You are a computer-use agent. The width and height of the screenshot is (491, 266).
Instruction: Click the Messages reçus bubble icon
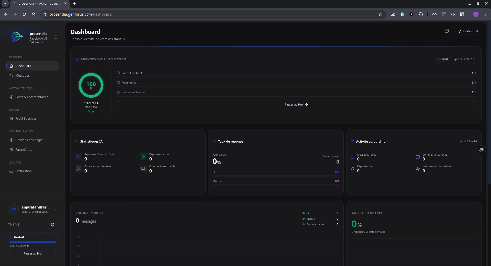point(353,157)
